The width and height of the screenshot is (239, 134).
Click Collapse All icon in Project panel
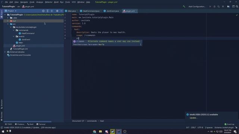[52, 11]
